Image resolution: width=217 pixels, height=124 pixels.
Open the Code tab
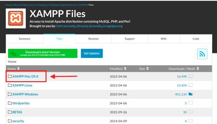196,39
